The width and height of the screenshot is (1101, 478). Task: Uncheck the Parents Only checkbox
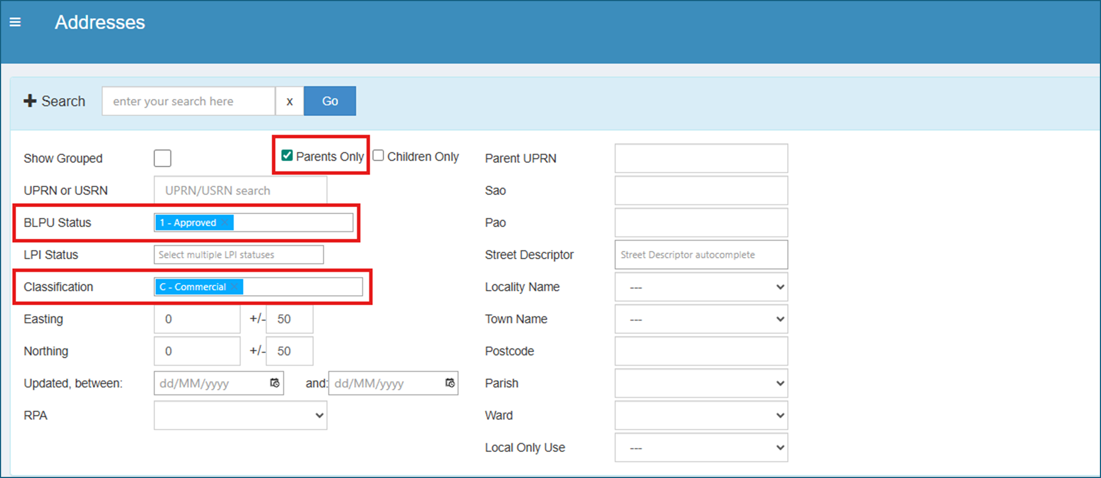point(287,156)
